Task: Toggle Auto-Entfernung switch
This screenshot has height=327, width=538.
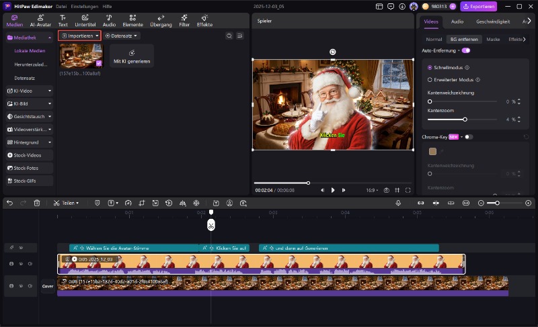Action: coord(465,50)
